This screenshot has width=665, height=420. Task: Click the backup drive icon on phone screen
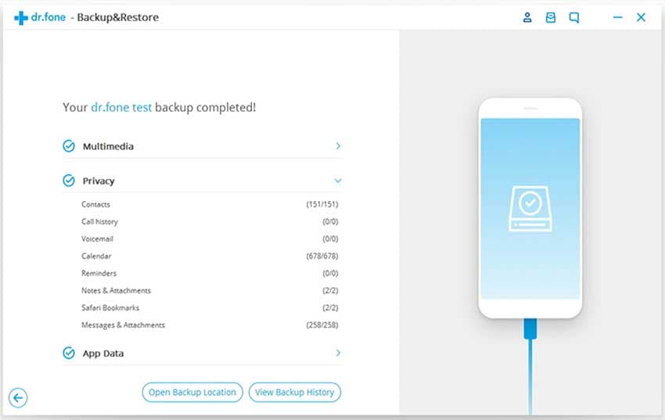point(530,209)
